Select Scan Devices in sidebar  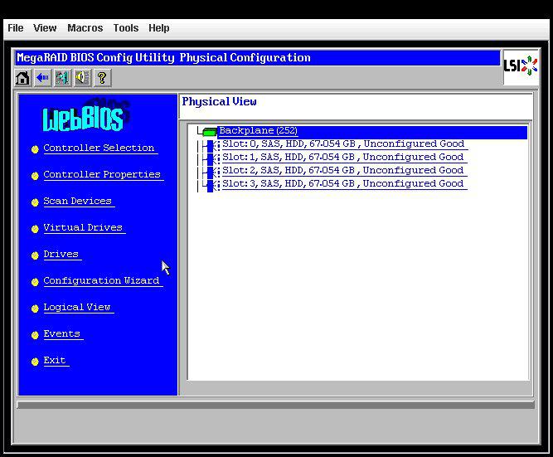pos(77,202)
